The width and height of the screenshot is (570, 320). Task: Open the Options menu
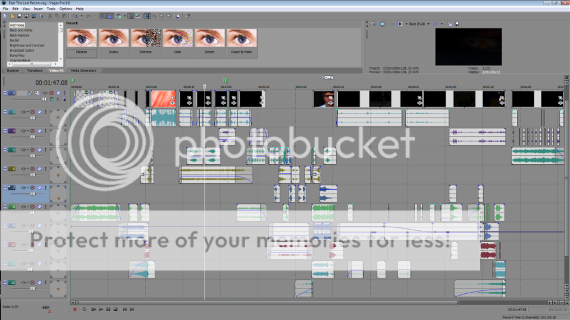click(65, 9)
